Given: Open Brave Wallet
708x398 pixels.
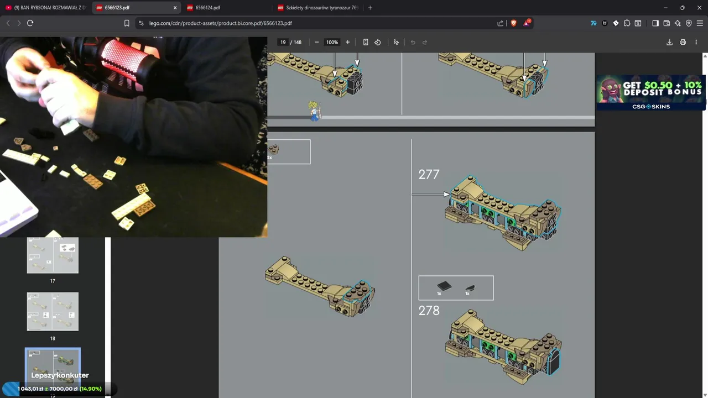Looking at the screenshot, I should click(667, 23).
